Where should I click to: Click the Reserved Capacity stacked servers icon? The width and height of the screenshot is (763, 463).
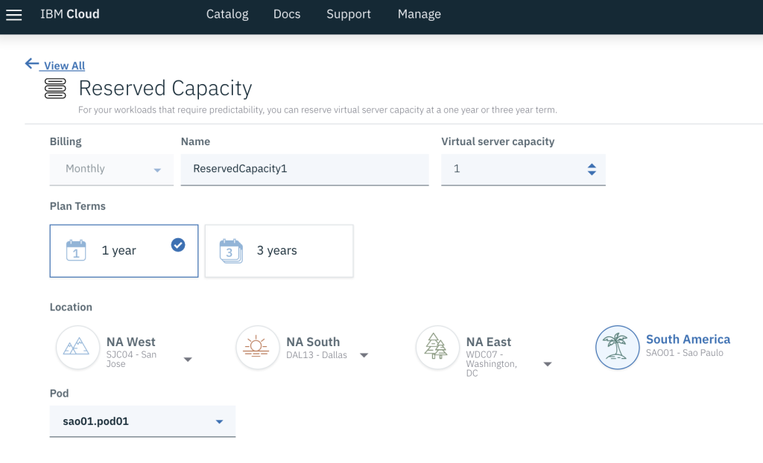pyautogui.click(x=55, y=89)
